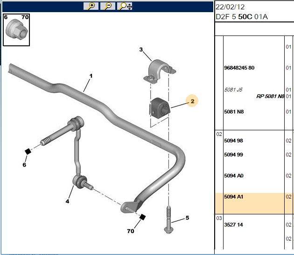Click the bolt part drawing at bottom
Image resolution: width=294 pixels, height=255 pixels.
168,220
